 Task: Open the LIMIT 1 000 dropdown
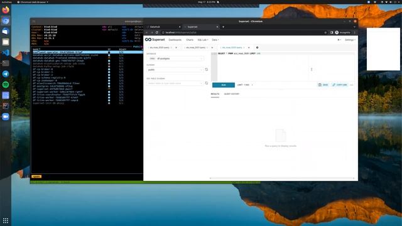pyautogui.click(x=245, y=85)
